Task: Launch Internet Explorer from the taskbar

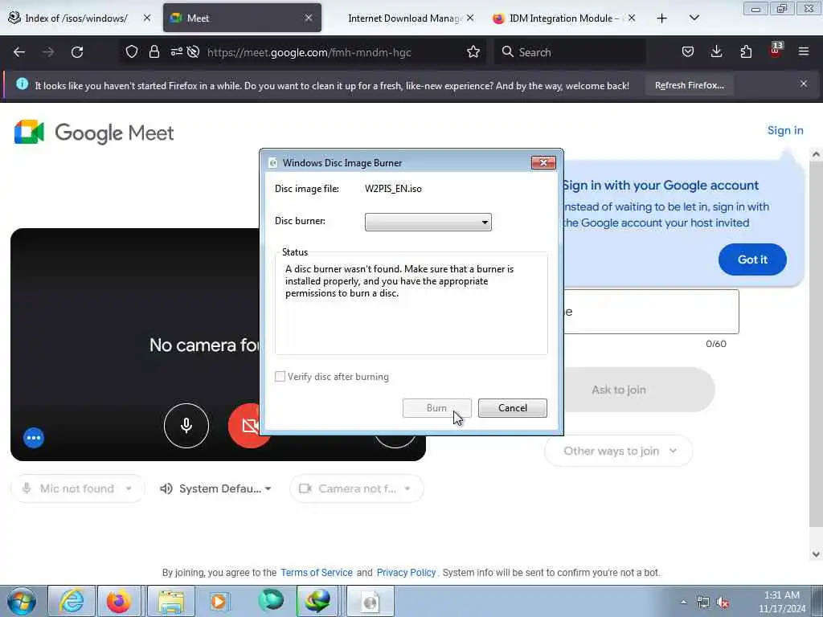Action: pyautogui.click(x=72, y=601)
